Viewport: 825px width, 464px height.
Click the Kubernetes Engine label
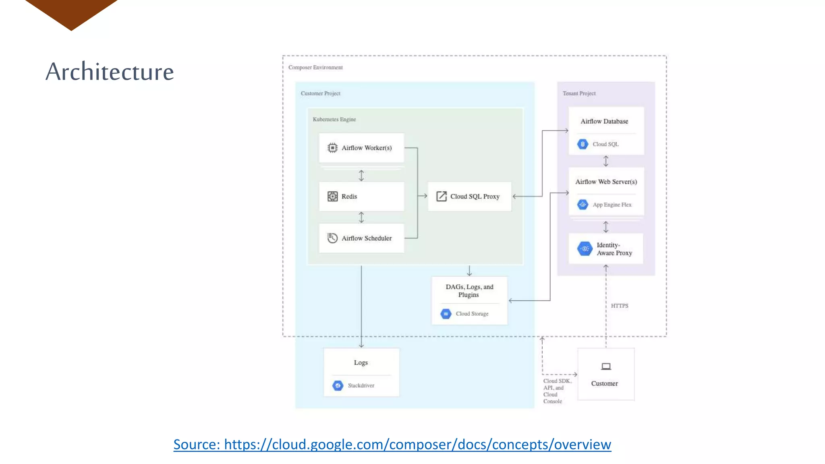334,119
